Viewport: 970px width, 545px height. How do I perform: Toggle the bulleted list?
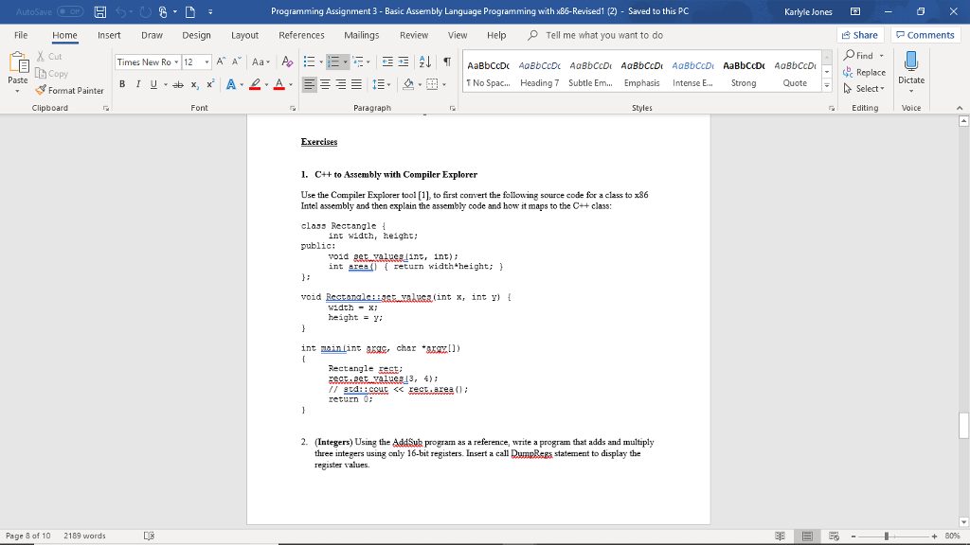309,62
